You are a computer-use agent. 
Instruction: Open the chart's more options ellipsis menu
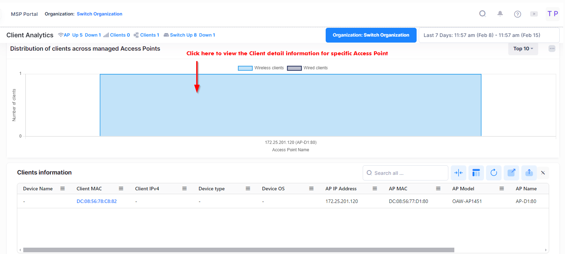[x=552, y=49]
